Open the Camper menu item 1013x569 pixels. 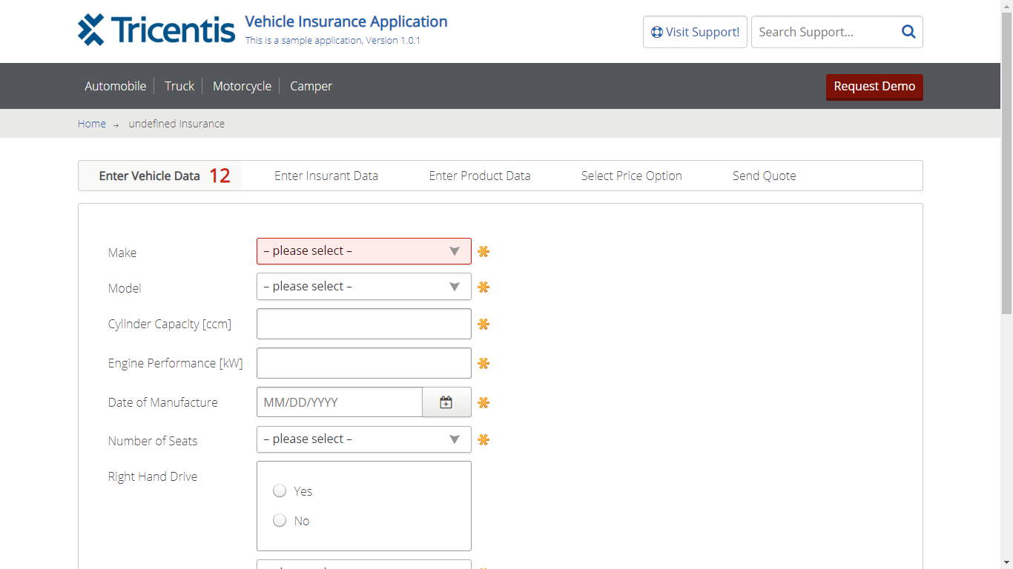pyautogui.click(x=311, y=86)
